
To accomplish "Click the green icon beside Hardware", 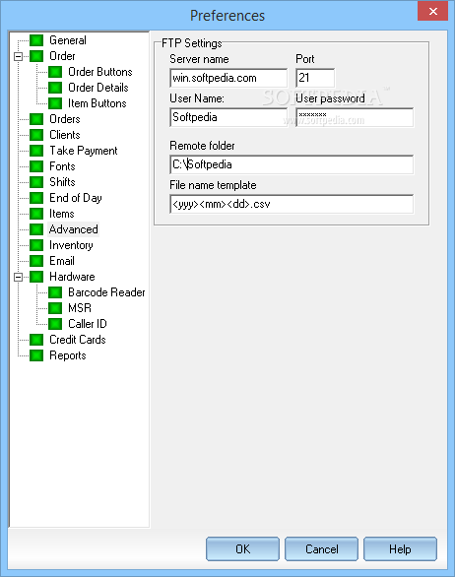I will coord(36,277).
